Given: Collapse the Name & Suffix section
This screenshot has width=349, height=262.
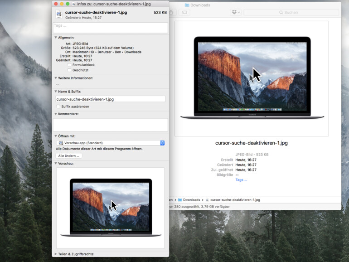Looking at the screenshot, I should pos(56,92).
